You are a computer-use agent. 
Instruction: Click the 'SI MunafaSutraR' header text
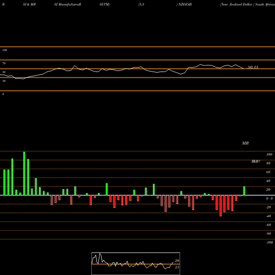(x=68, y=4)
